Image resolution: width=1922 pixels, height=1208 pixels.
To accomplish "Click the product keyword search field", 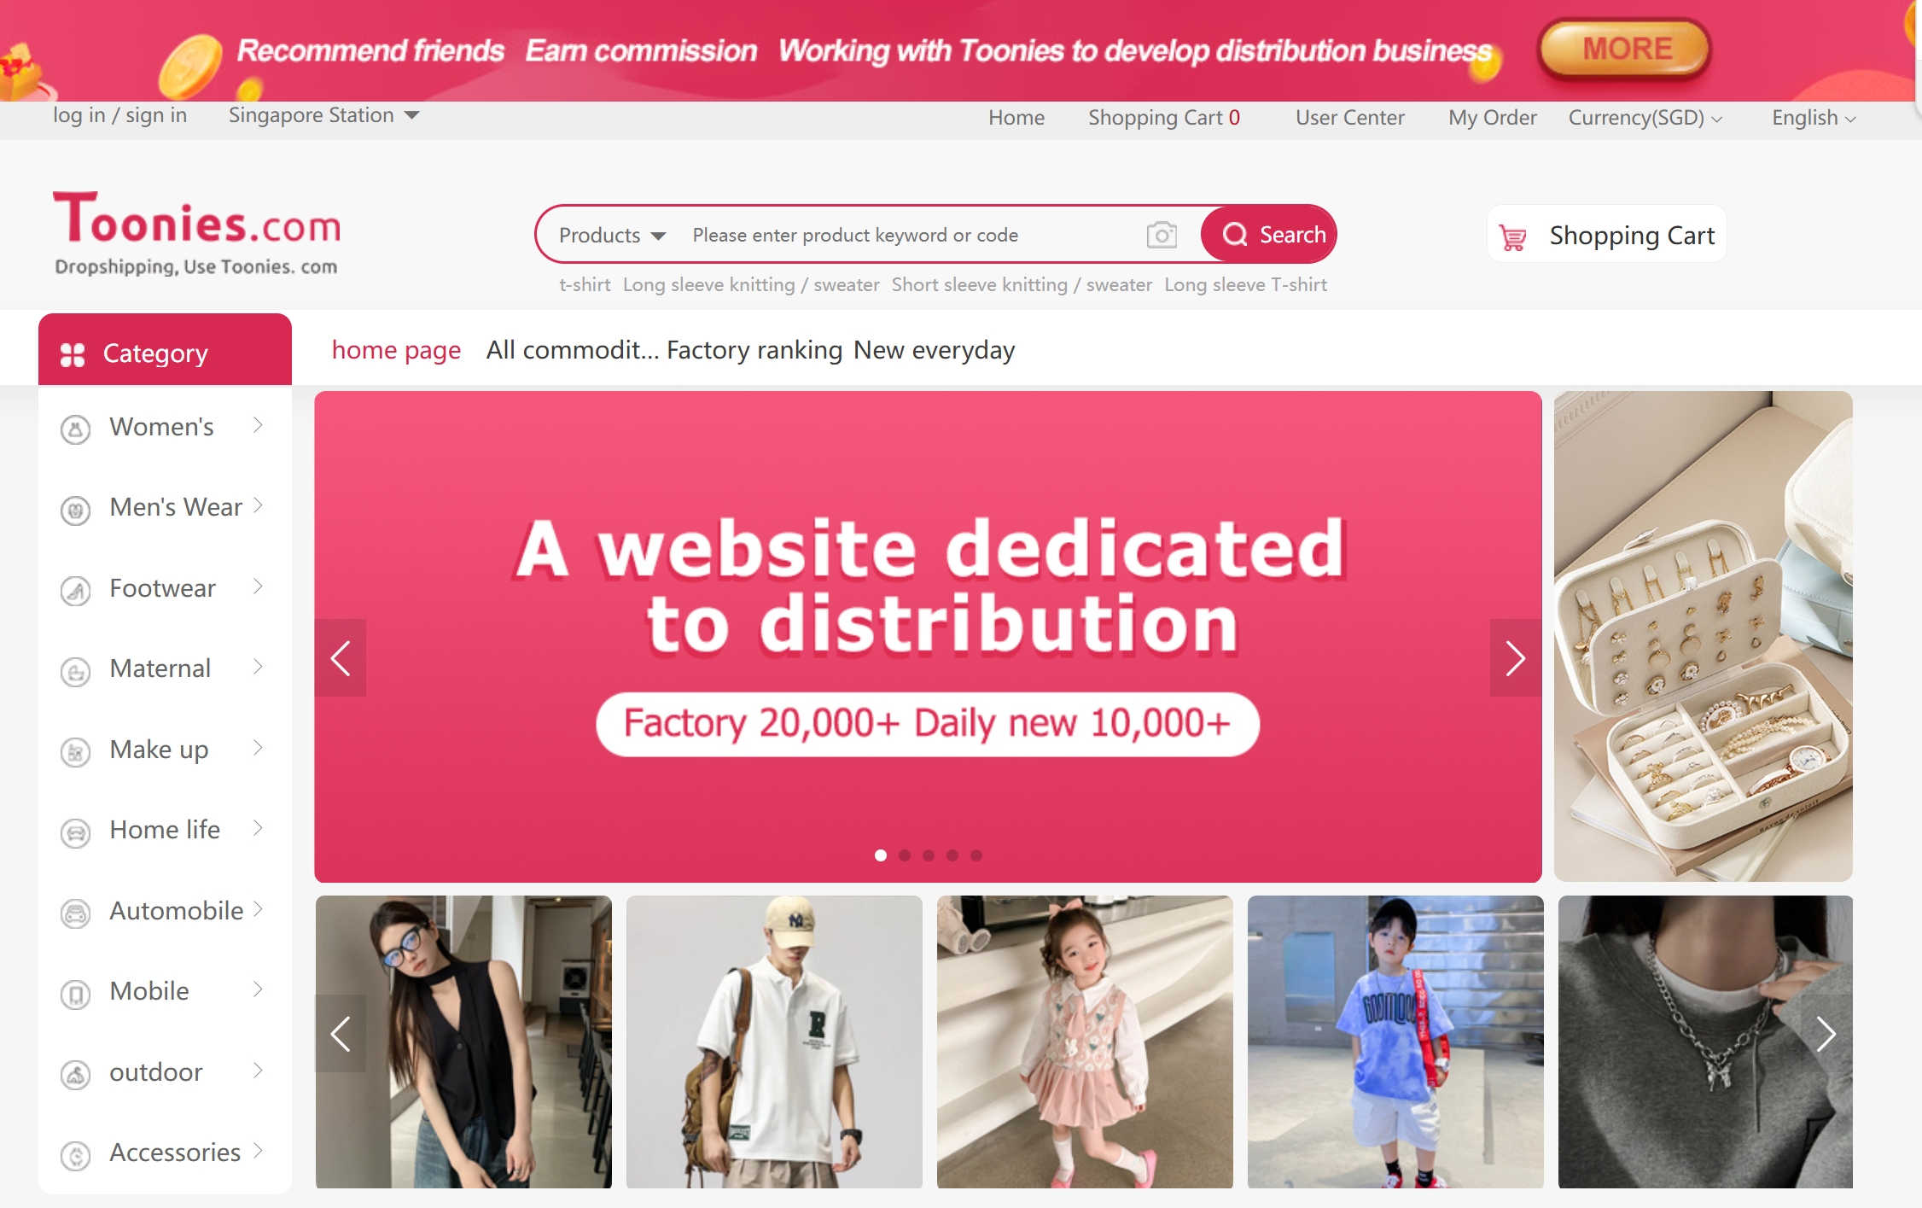I will [913, 235].
